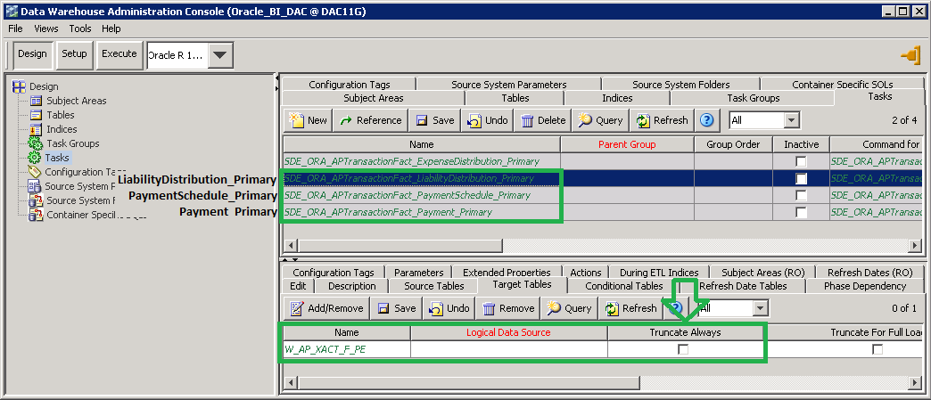Toggle Inactive for Payment_Primary task
Viewport: 931px width, 400px height.
[x=801, y=212]
